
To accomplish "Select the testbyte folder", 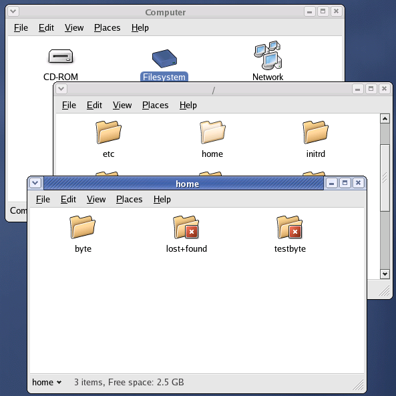I will point(290,227).
